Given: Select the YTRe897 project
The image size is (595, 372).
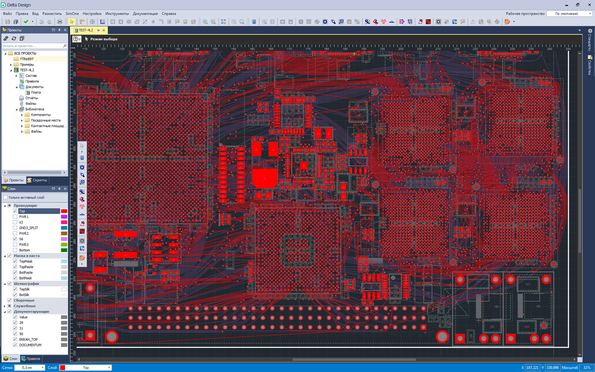Looking at the screenshot, I should pos(27,59).
